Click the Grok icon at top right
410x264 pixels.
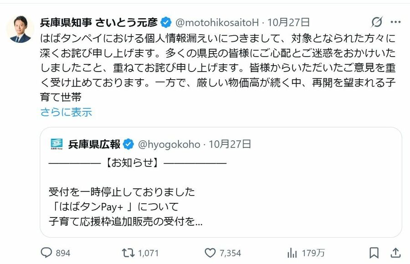[377, 22]
